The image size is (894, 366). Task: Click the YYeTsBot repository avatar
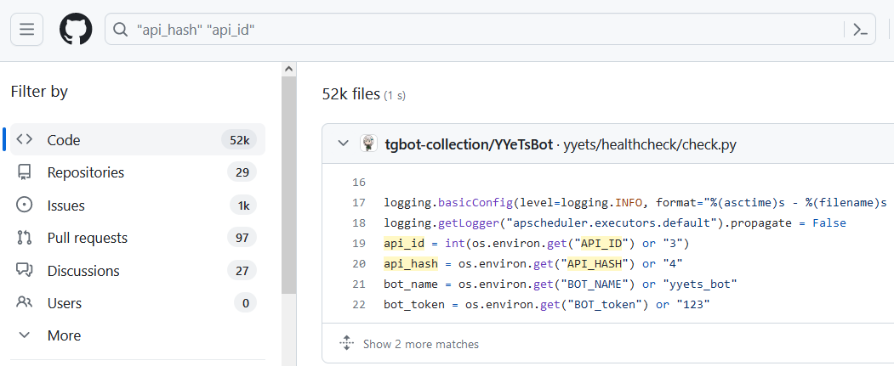368,144
